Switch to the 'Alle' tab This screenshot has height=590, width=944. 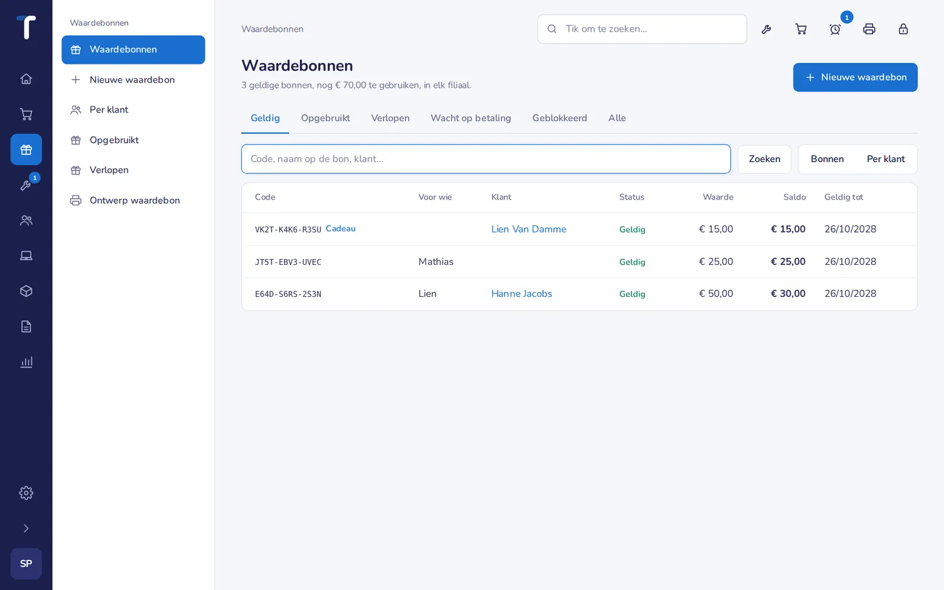click(x=617, y=118)
